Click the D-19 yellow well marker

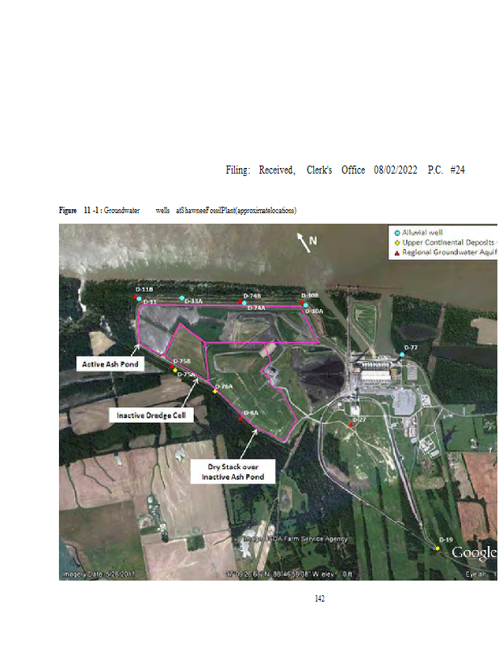[438, 548]
